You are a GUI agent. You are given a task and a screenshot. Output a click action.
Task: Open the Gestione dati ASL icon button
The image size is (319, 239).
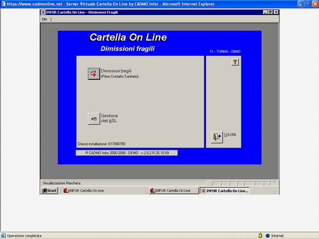tap(94, 119)
